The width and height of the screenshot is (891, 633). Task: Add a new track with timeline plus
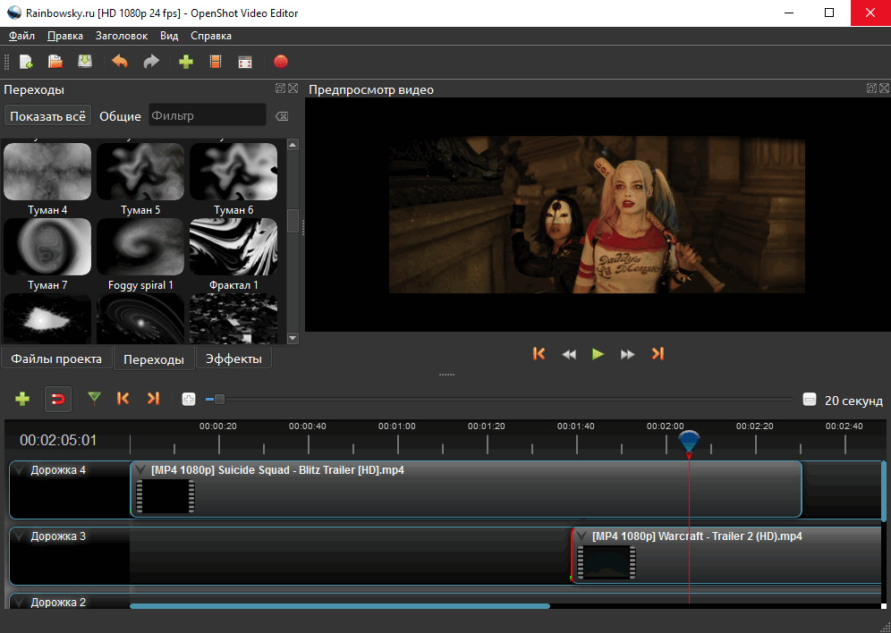[x=22, y=399]
